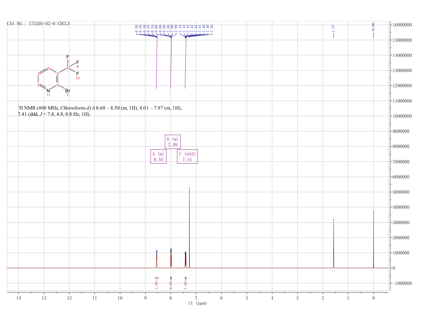Image resolution: width=423 pixels, height=327 pixels.
Task: Click carbon atom label 6 of CF3 group
Action: click(68, 68)
